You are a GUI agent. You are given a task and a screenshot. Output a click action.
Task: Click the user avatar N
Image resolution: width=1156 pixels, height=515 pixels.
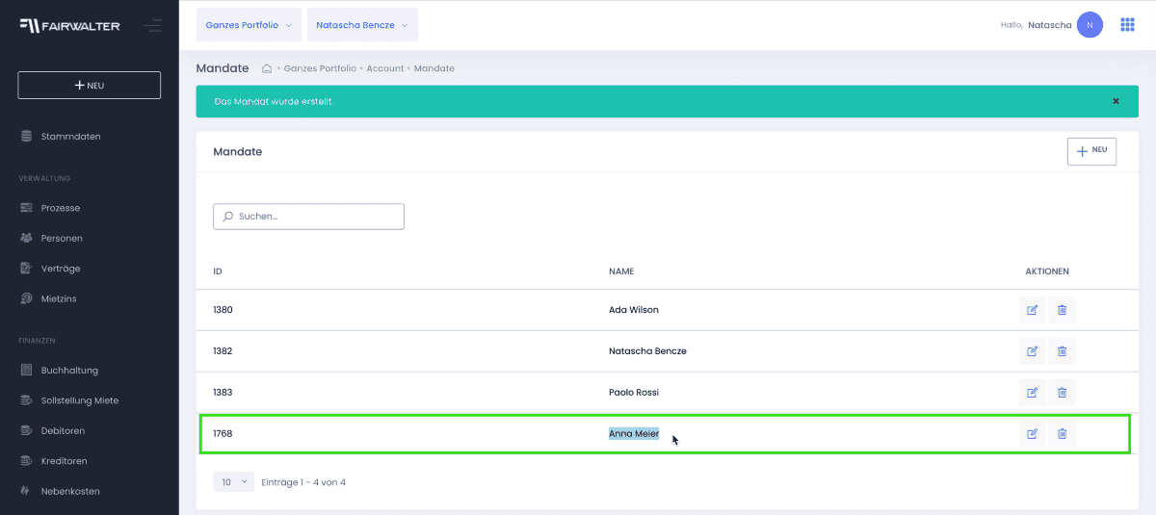point(1090,25)
